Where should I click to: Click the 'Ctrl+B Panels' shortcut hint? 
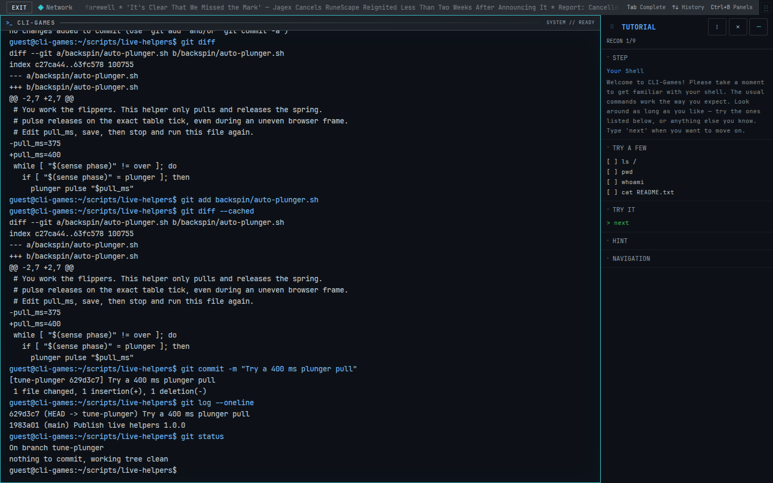click(732, 8)
